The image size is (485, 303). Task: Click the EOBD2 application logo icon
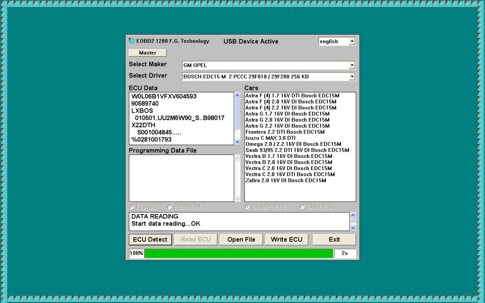point(132,41)
